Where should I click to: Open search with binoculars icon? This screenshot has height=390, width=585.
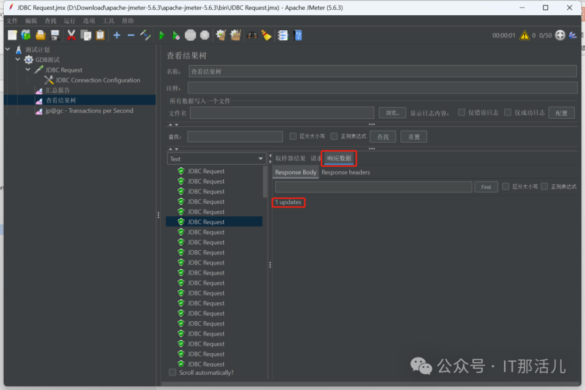pyautogui.click(x=252, y=35)
